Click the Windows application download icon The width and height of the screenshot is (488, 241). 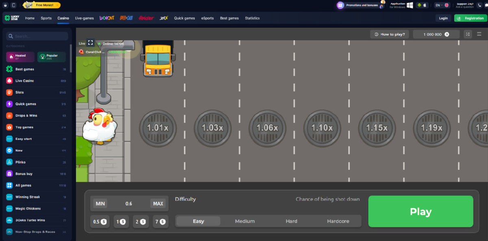pos(410,5)
